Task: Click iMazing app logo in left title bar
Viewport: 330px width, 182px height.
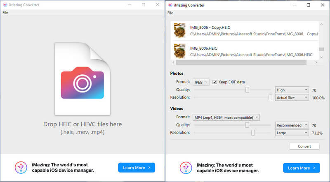Action: [x=5, y=5]
